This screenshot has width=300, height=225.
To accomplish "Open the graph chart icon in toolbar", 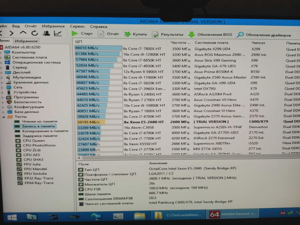I will 58,34.
